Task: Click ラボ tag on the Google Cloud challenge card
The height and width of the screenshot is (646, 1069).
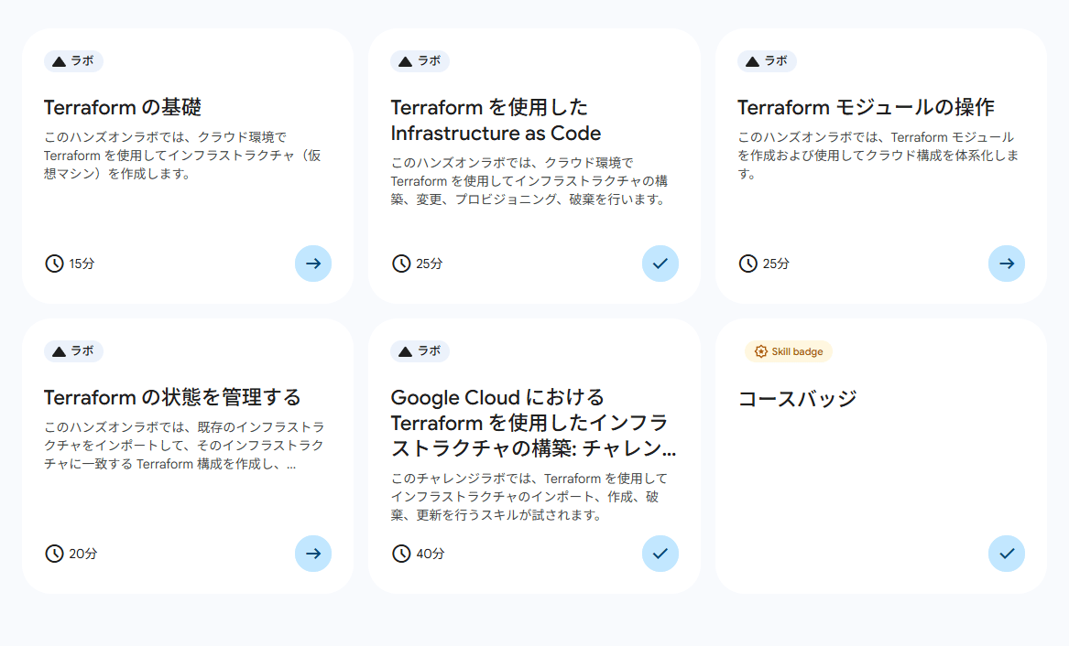Action: tap(420, 351)
